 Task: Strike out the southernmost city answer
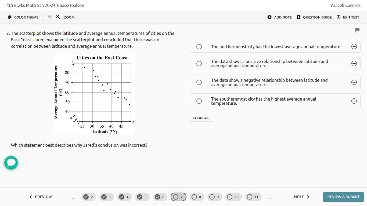354,101
